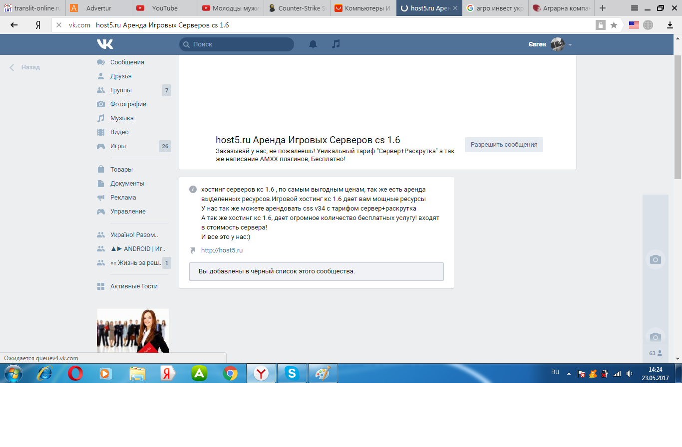This screenshot has height=447, width=682.
Task: Expand the Євген profile dropdown arrow
Action: point(570,45)
